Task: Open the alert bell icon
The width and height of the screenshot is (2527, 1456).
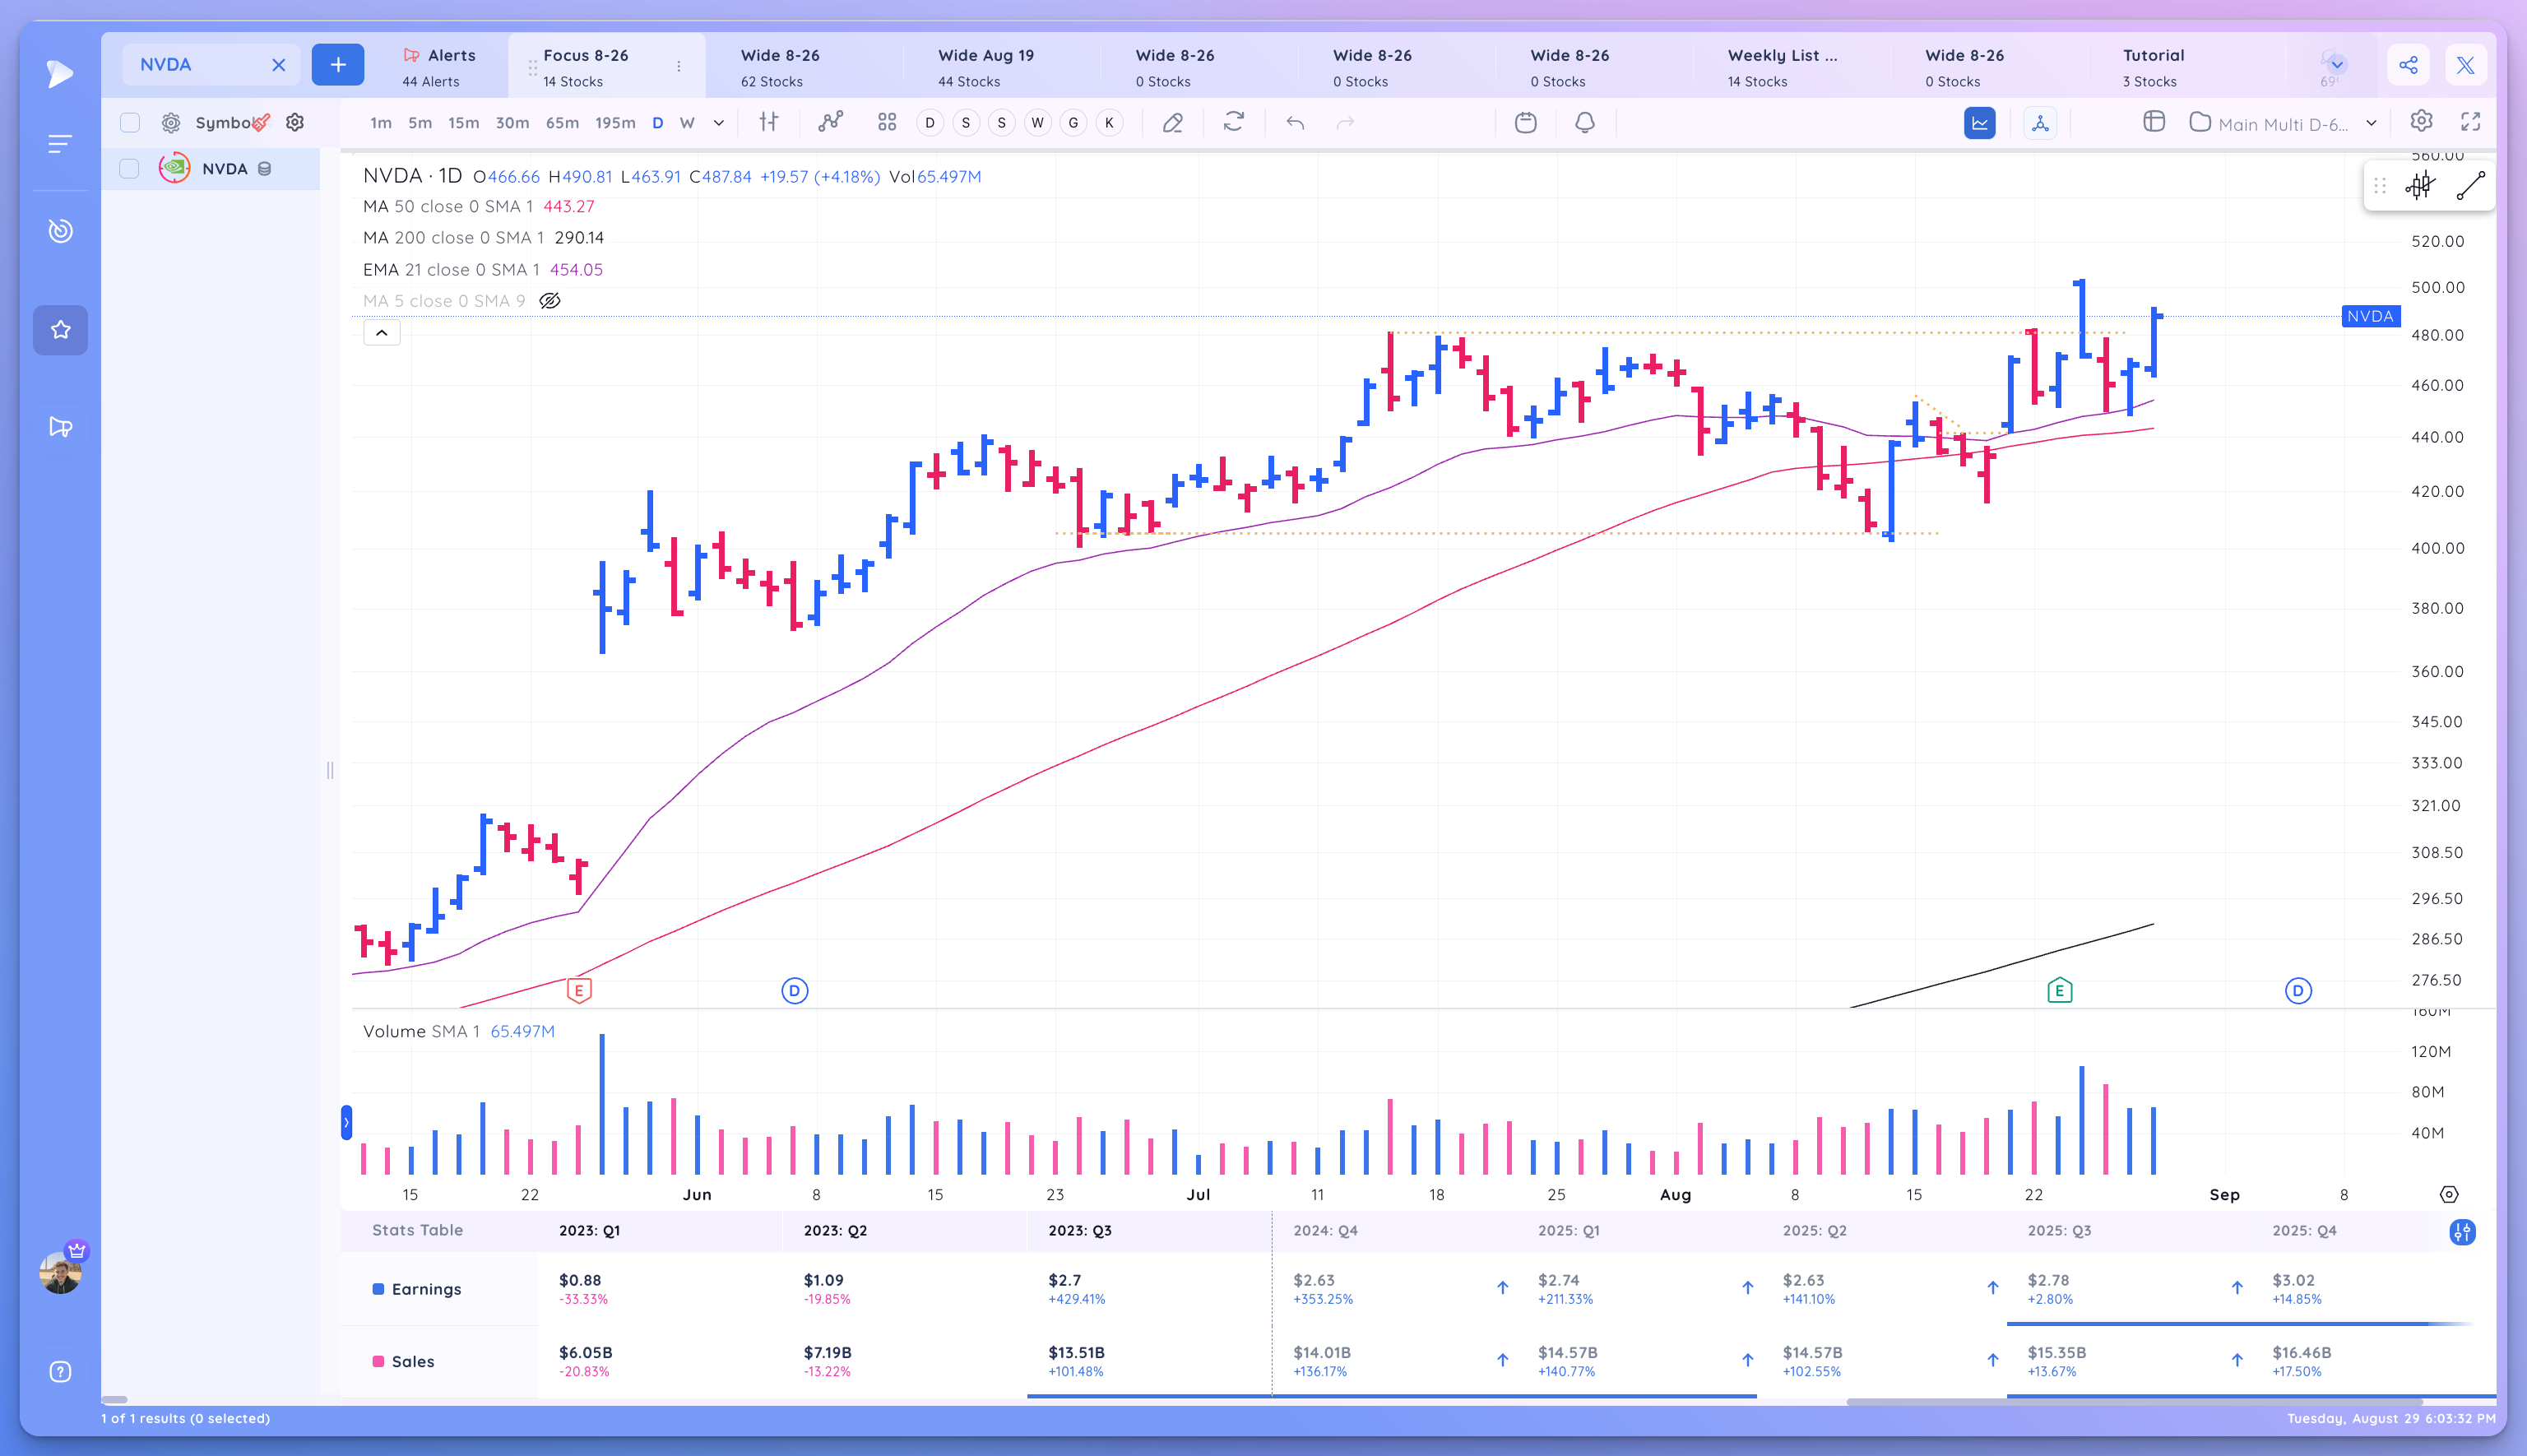Action: click(x=1585, y=122)
